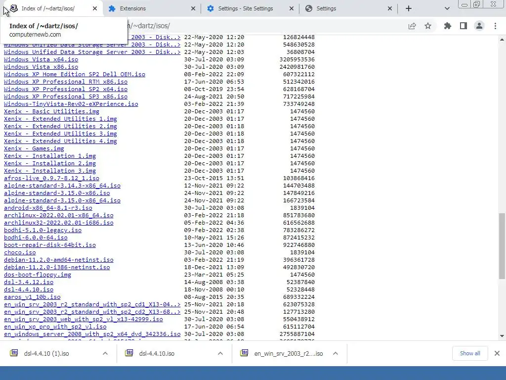Open Windows Vista x64.iso link

(x=41, y=59)
